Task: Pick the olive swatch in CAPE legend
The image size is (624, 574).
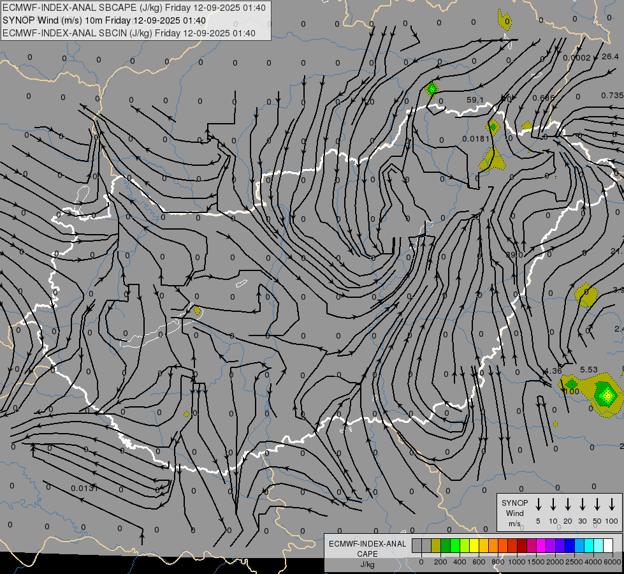Action: [436, 545]
